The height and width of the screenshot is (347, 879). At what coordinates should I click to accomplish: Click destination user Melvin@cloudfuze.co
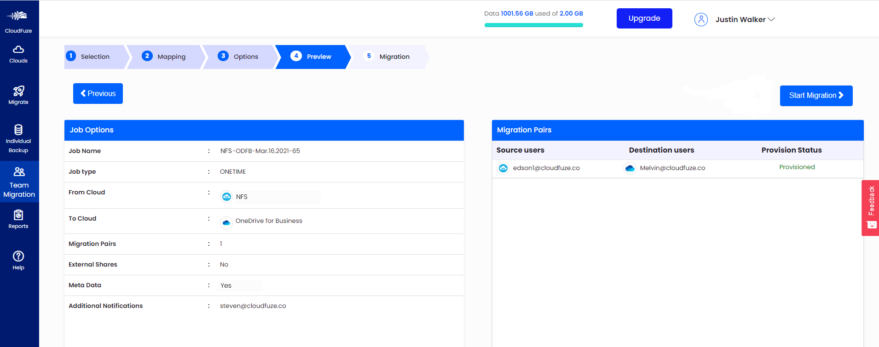[672, 168]
